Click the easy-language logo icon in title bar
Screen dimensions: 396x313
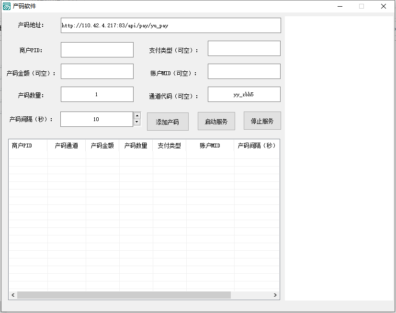(x=7, y=6)
